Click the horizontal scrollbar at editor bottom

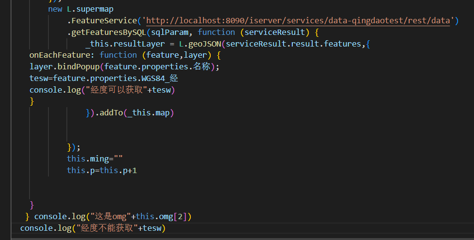(242, 239)
